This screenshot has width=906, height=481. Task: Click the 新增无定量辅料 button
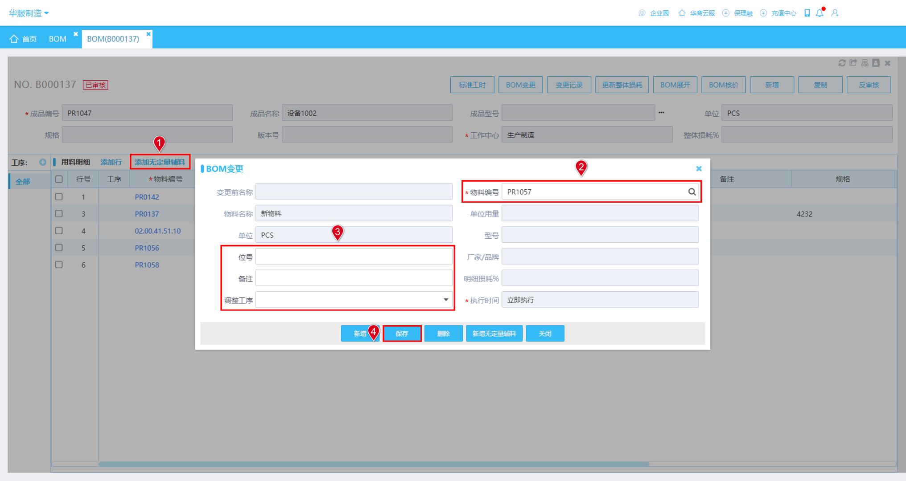tap(494, 334)
